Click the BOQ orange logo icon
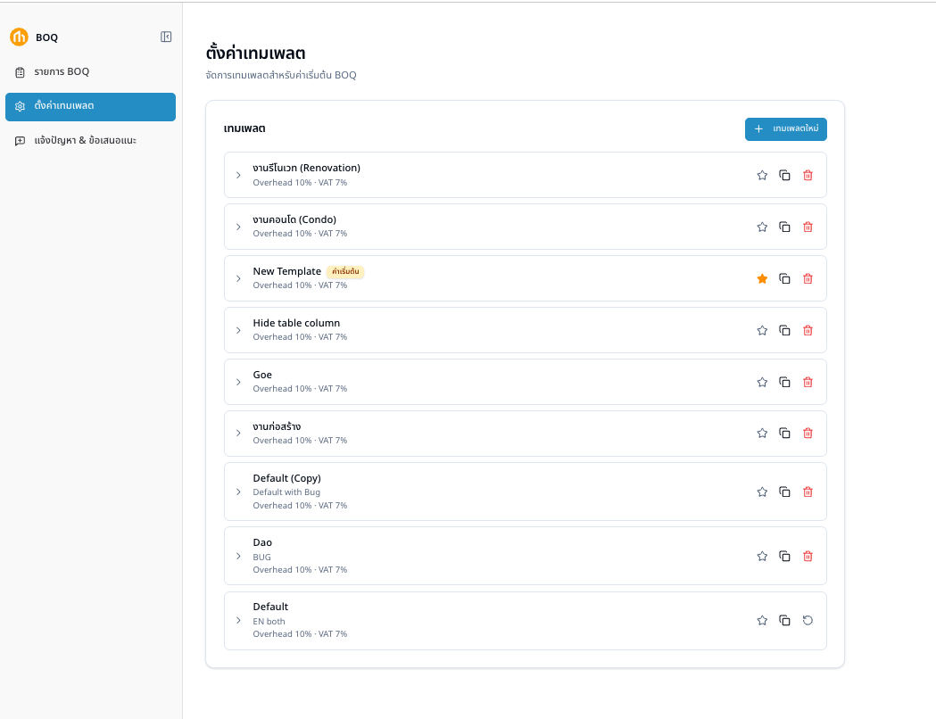This screenshot has width=936, height=719. 19,37
